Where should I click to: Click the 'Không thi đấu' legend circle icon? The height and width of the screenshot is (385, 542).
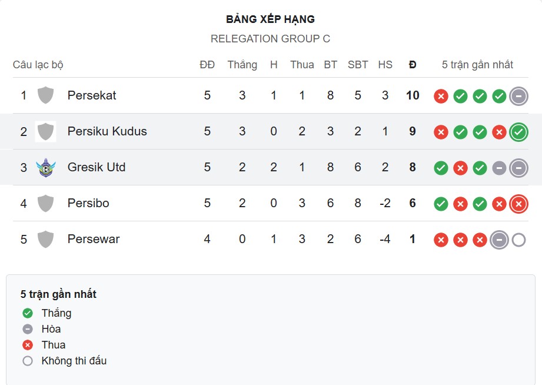click(26, 361)
